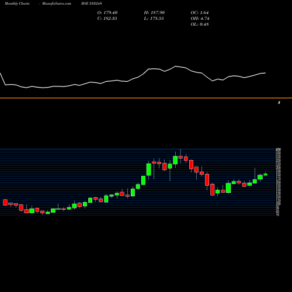The width and height of the screenshot is (292, 292).
Task: Select the open price O: 179.40
Action: (107, 12)
